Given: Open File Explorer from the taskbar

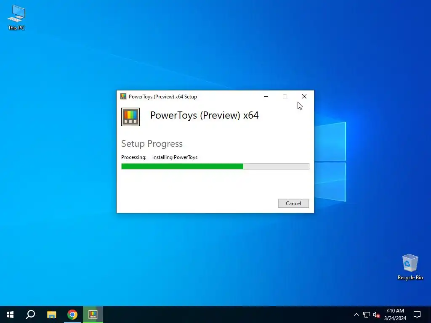Looking at the screenshot, I should tap(51, 315).
